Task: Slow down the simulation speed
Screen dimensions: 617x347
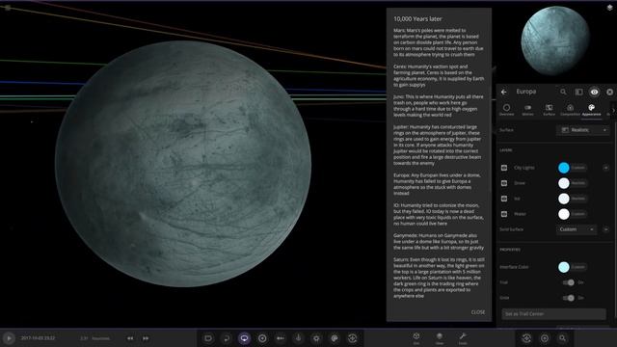Action: [x=130, y=338]
